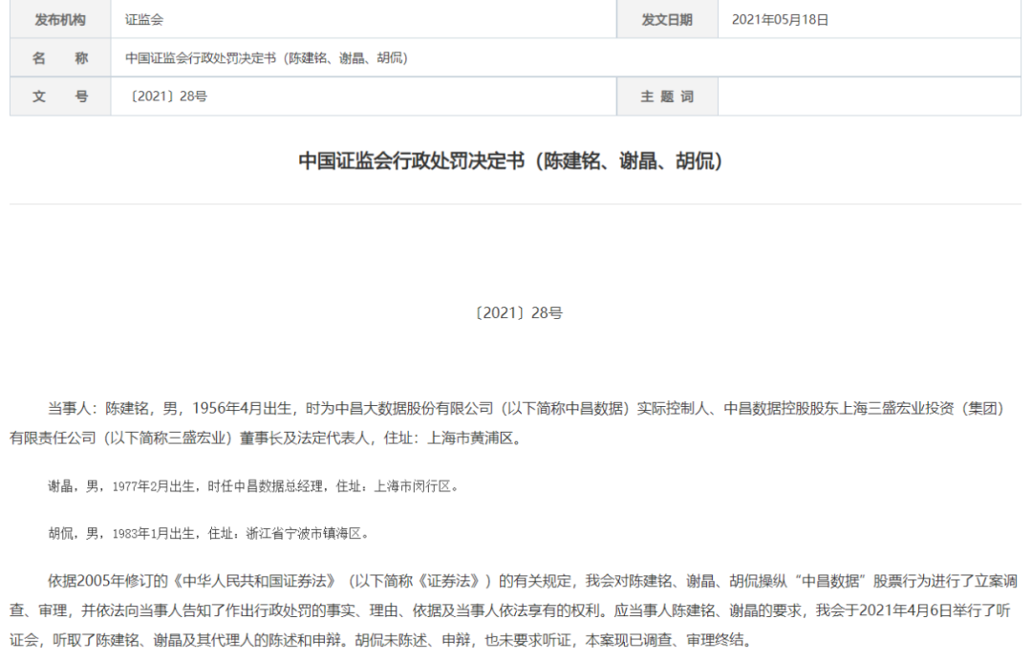The image size is (1032, 663).
Task: Select the date 2021年05月18日
Action: coord(780,20)
